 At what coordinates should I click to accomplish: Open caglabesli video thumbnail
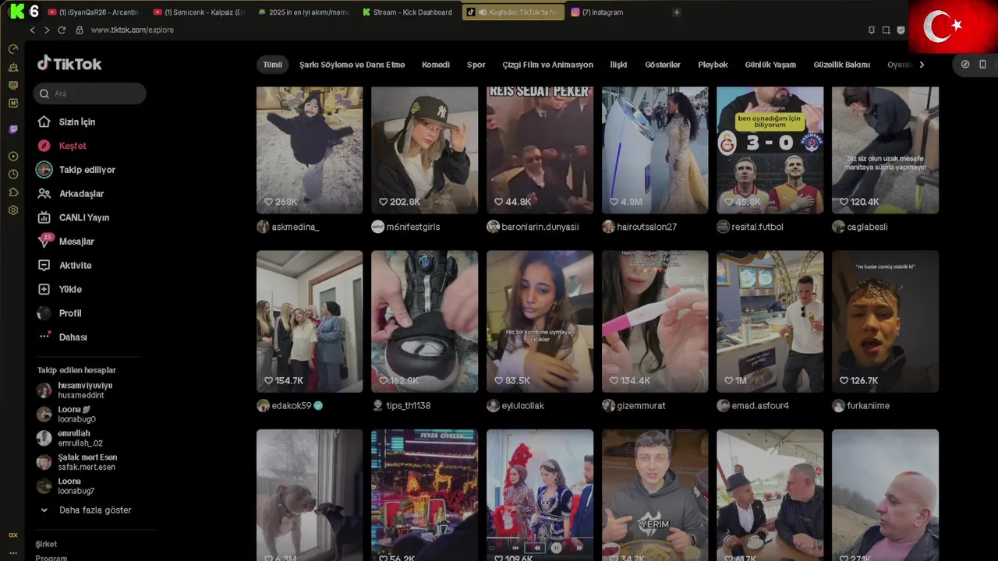[x=885, y=150]
